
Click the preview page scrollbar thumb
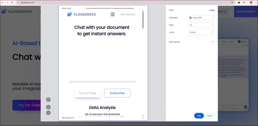pos(143,20)
